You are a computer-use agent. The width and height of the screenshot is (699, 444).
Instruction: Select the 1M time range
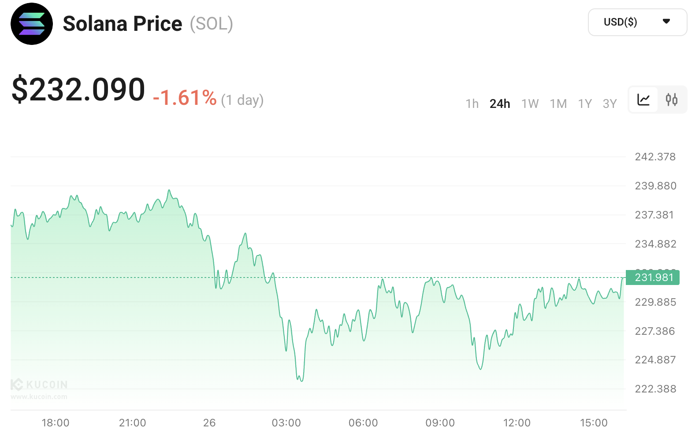click(x=558, y=104)
